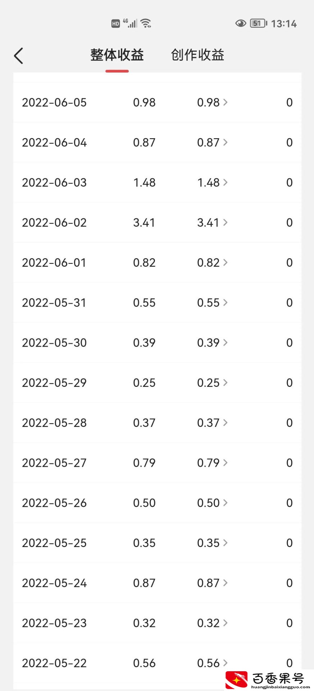Tap the battery indicator icon

tap(259, 23)
